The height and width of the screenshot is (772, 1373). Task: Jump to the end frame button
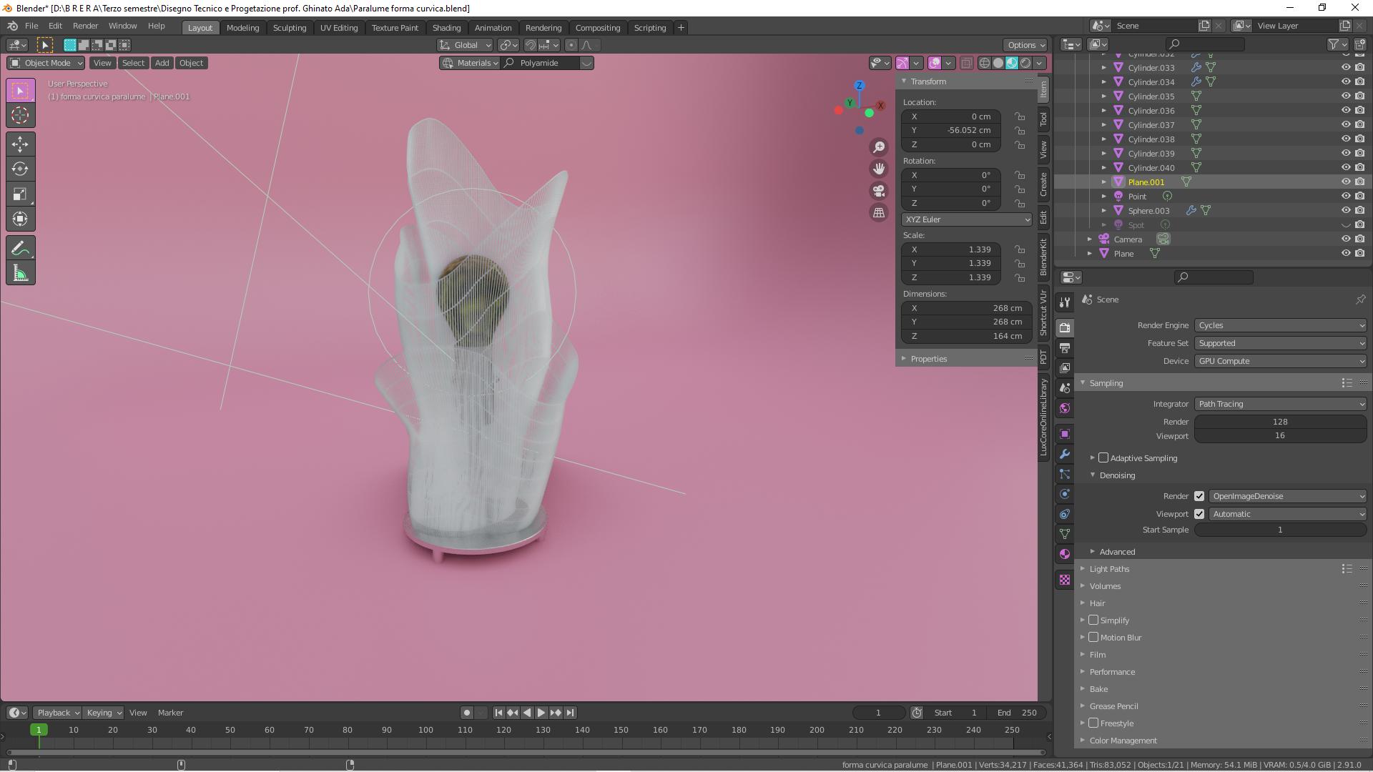570,713
